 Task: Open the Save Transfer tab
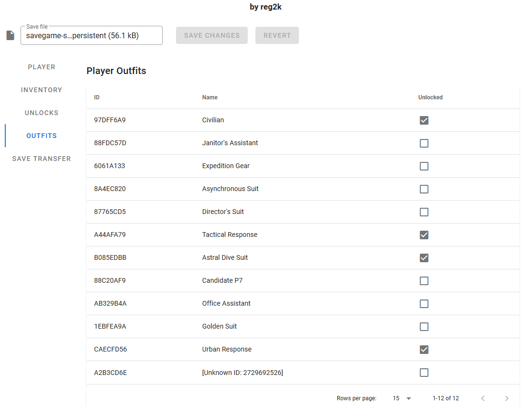(42, 159)
